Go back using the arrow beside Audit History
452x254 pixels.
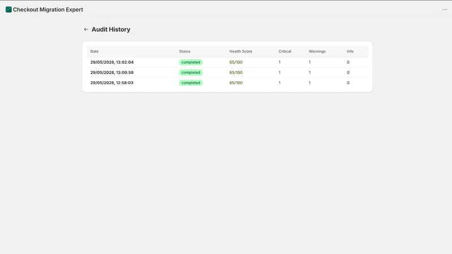point(86,29)
